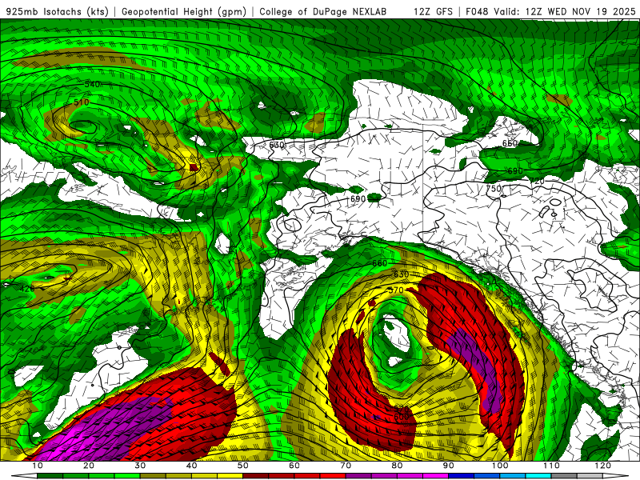The image size is (640, 480).
Task: Select the legend value 110
Action: (551, 466)
